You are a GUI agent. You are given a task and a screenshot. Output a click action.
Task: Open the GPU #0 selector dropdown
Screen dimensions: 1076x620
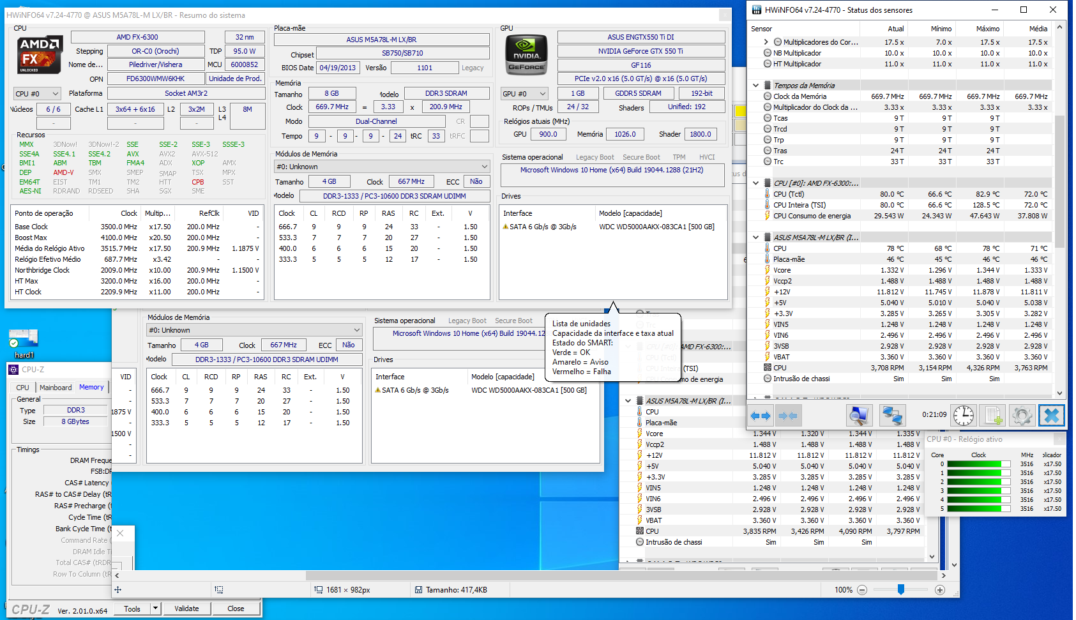coord(524,94)
